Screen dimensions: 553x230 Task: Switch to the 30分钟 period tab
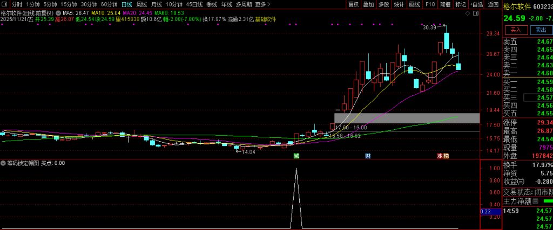89,4
